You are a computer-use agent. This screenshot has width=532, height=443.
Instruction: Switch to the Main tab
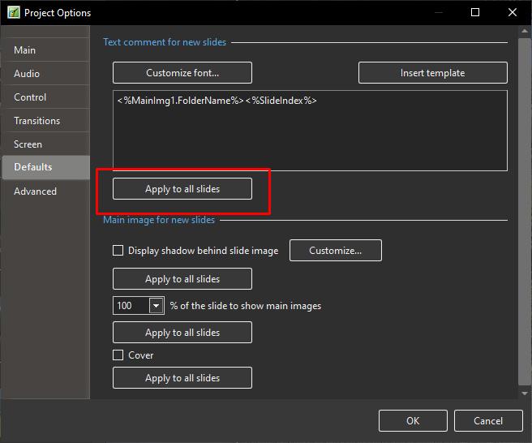(25, 50)
